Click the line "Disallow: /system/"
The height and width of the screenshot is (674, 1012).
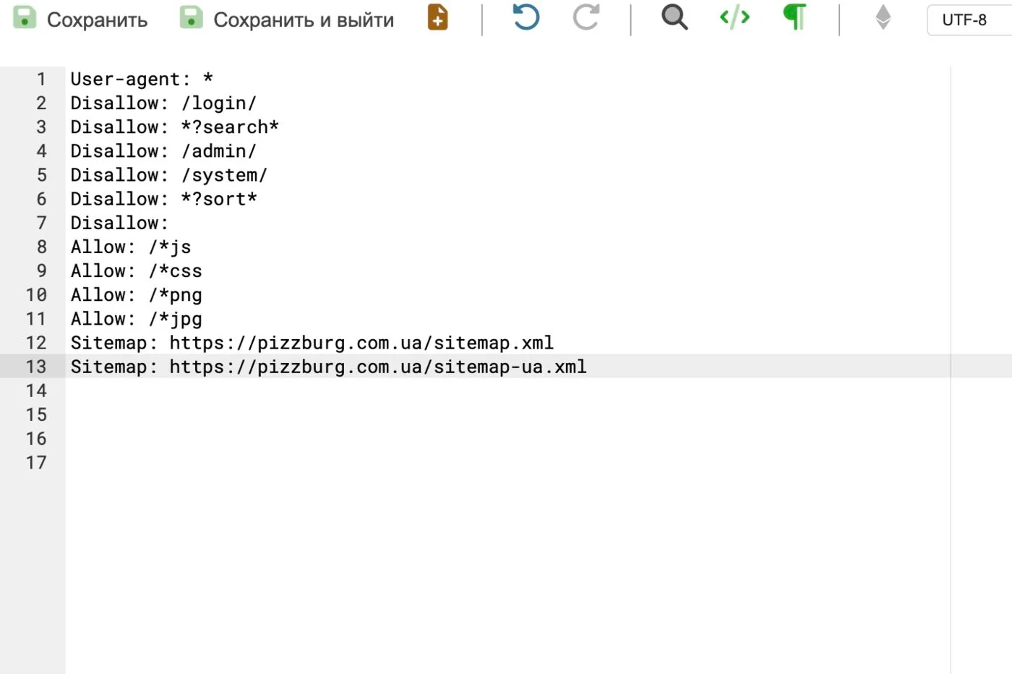169,174
